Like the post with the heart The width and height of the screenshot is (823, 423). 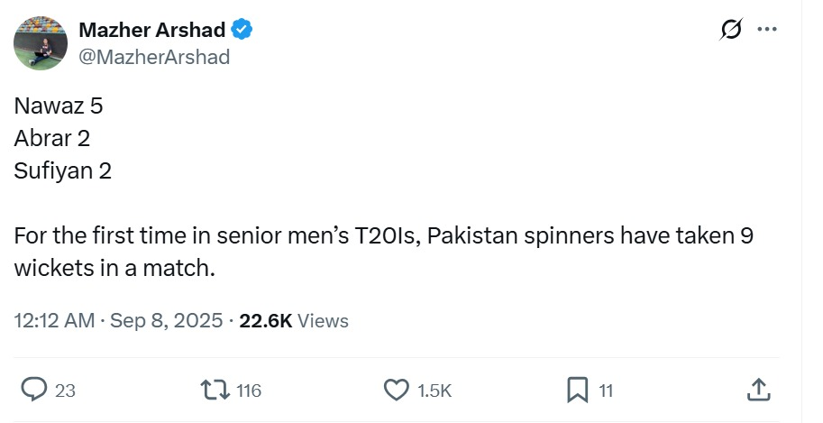coord(397,390)
